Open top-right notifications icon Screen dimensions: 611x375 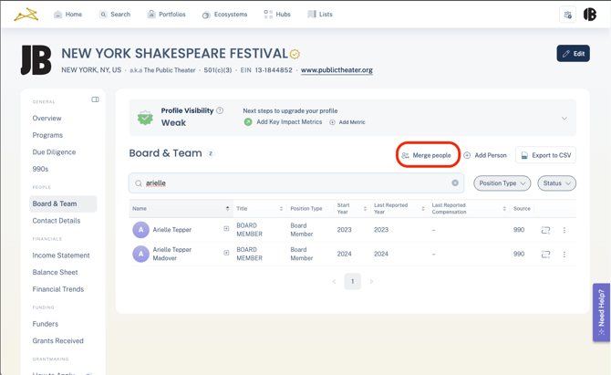pyautogui.click(x=567, y=15)
